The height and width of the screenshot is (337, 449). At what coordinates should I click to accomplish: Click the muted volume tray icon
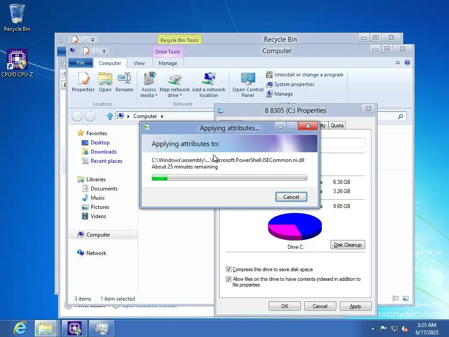pos(405,329)
